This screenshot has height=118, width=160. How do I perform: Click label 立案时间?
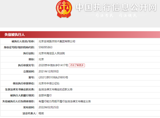pyautogui.click(x=29, y=71)
